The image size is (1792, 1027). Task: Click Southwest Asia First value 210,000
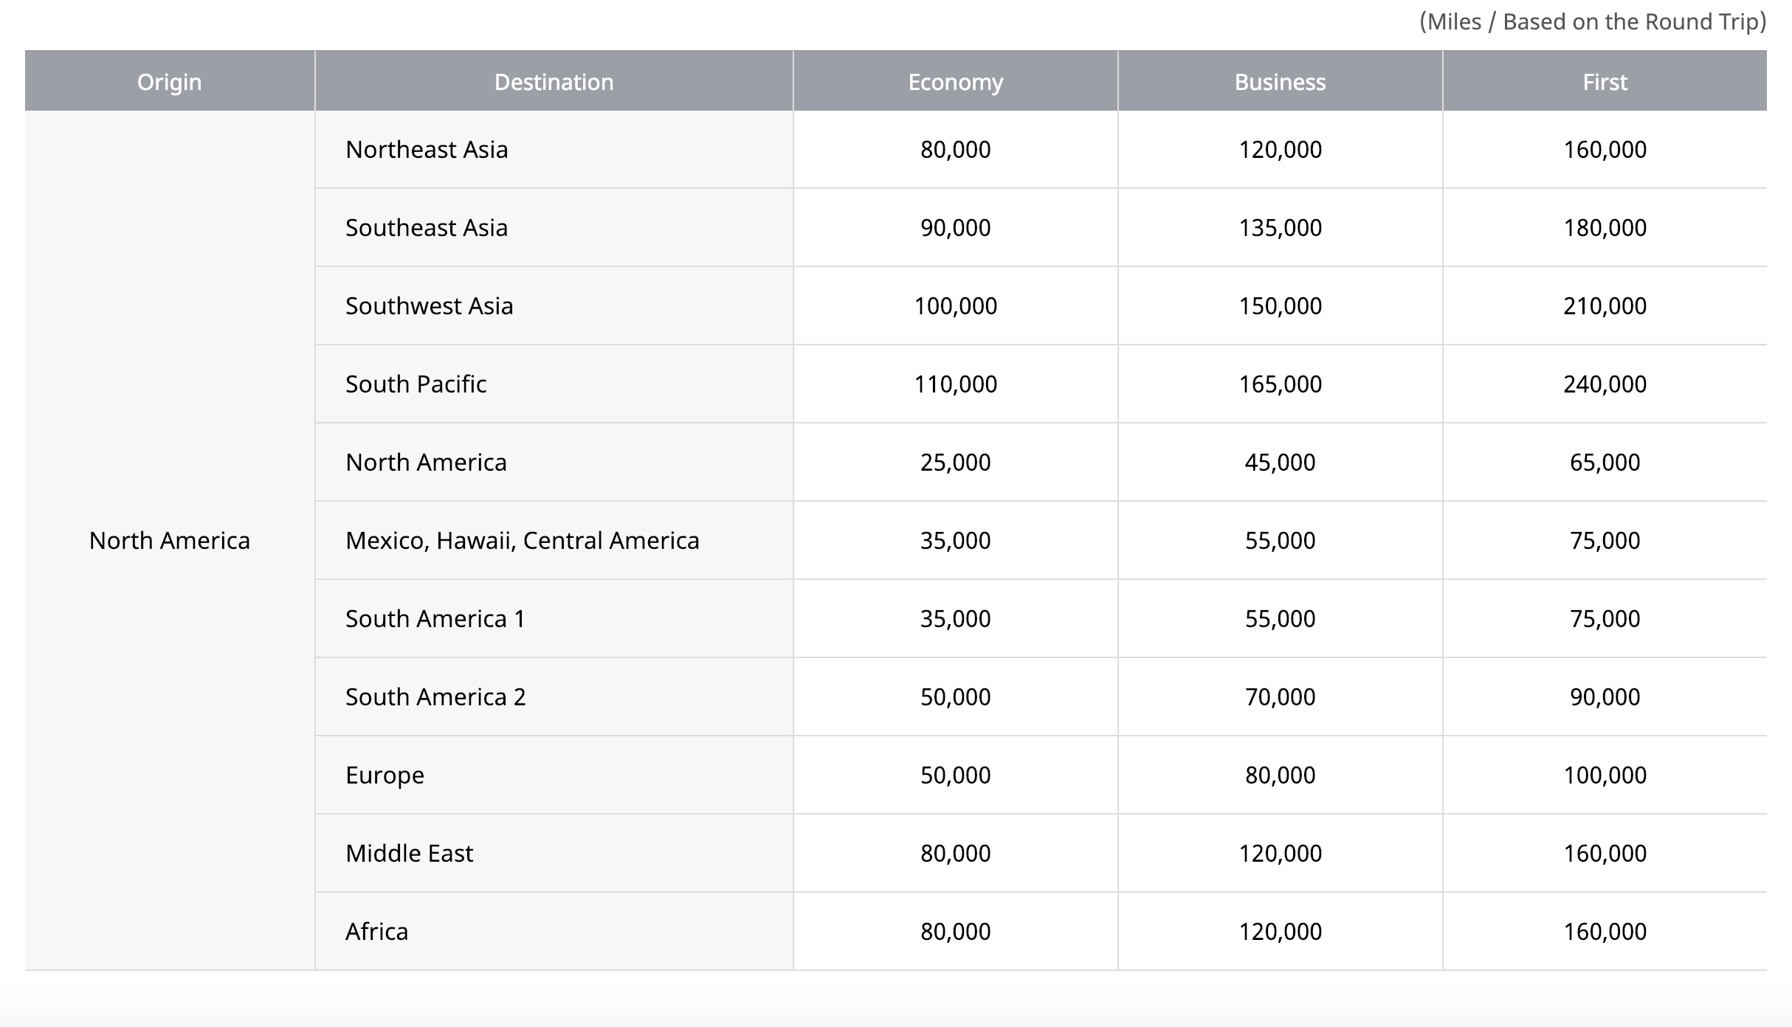(x=1605, y=305)
